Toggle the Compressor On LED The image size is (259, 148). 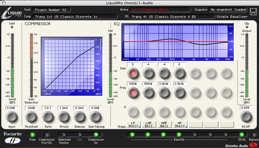[96, 134]
